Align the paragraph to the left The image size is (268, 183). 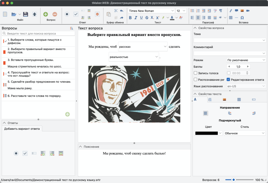192,18
